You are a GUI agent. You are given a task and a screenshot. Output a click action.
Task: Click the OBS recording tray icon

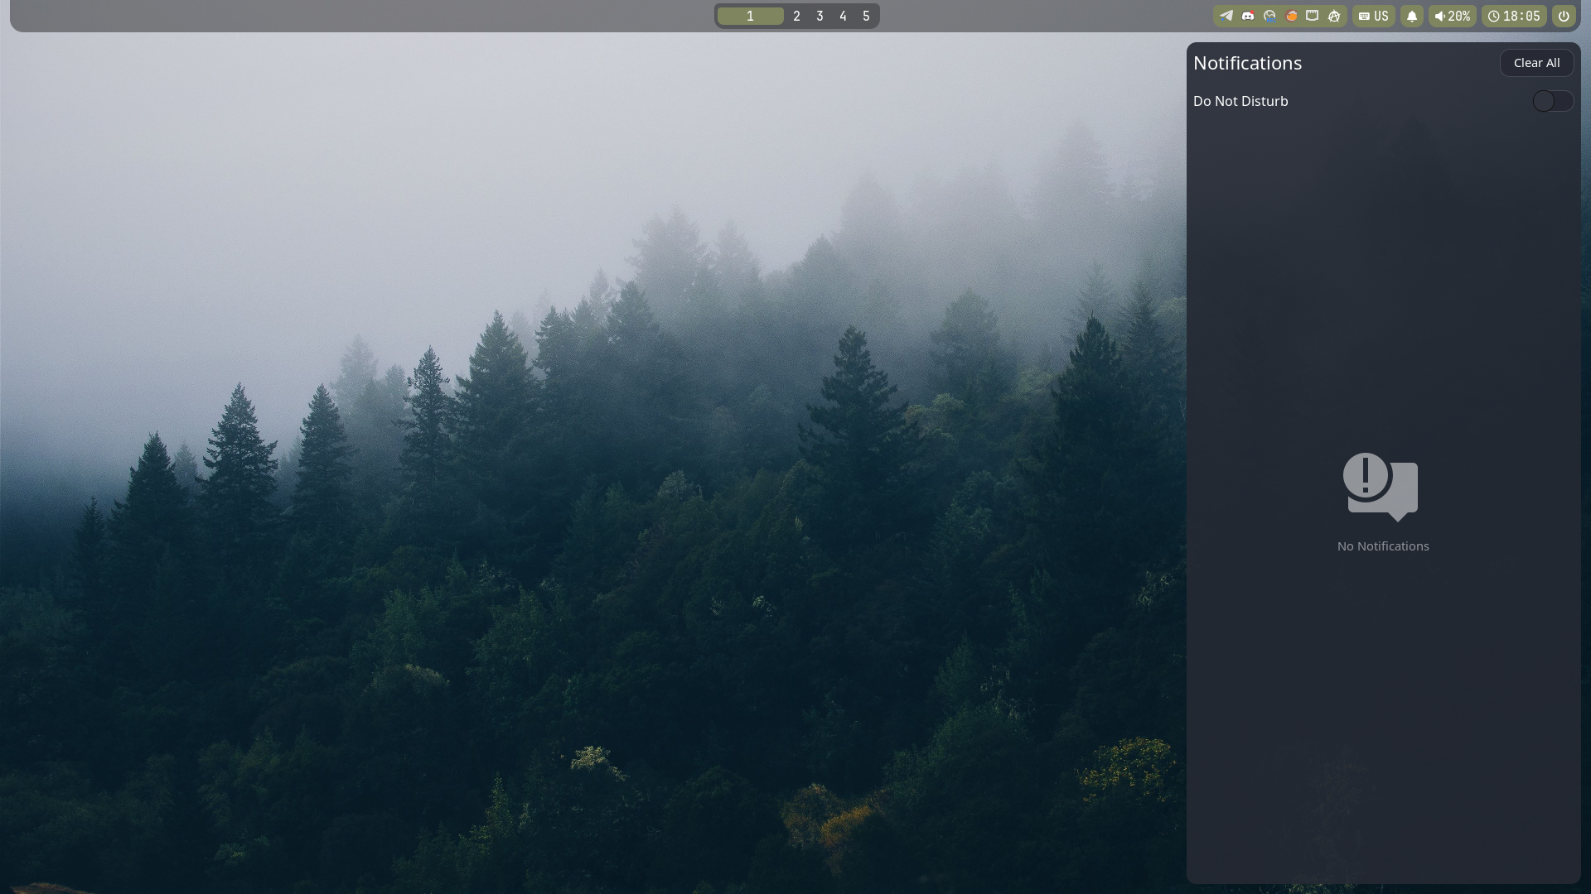click(x=1269, y=16)
